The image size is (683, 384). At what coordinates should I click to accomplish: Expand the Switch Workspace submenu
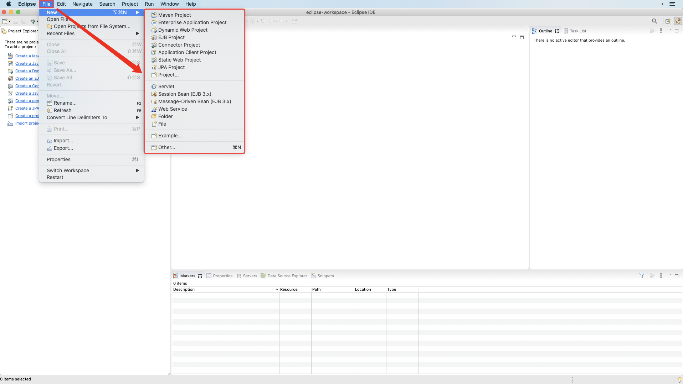[x=91, y=170]
